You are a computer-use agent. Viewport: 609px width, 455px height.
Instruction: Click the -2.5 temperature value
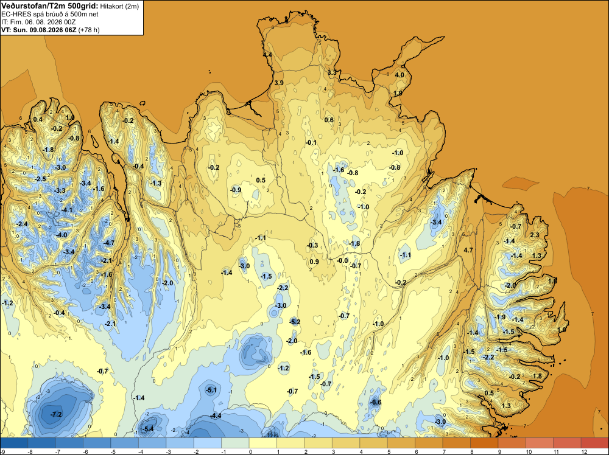tap(40, 179)
